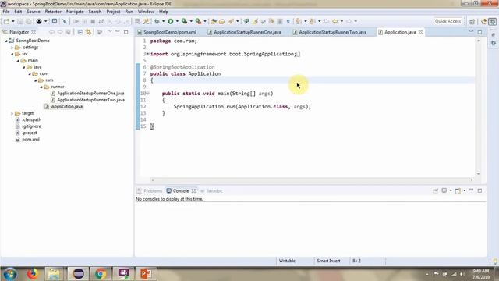Open the New wizard dropdown arrow
The height and width of the screenshot is (281, 499).
13,21
